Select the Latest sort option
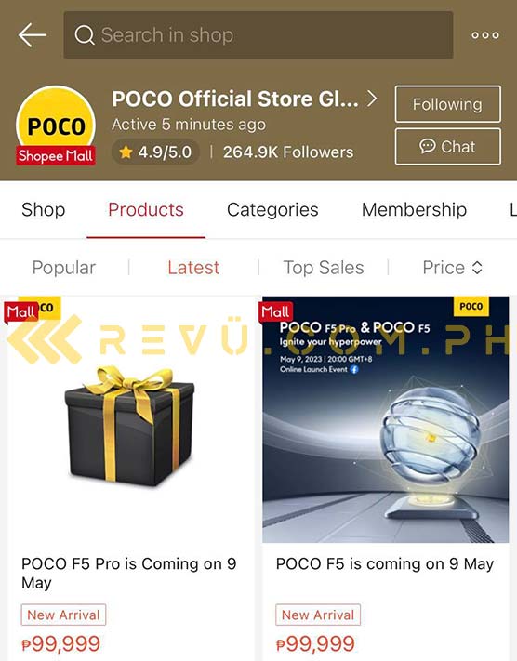This screenshot has height=661, width=517. coord(193,268)
